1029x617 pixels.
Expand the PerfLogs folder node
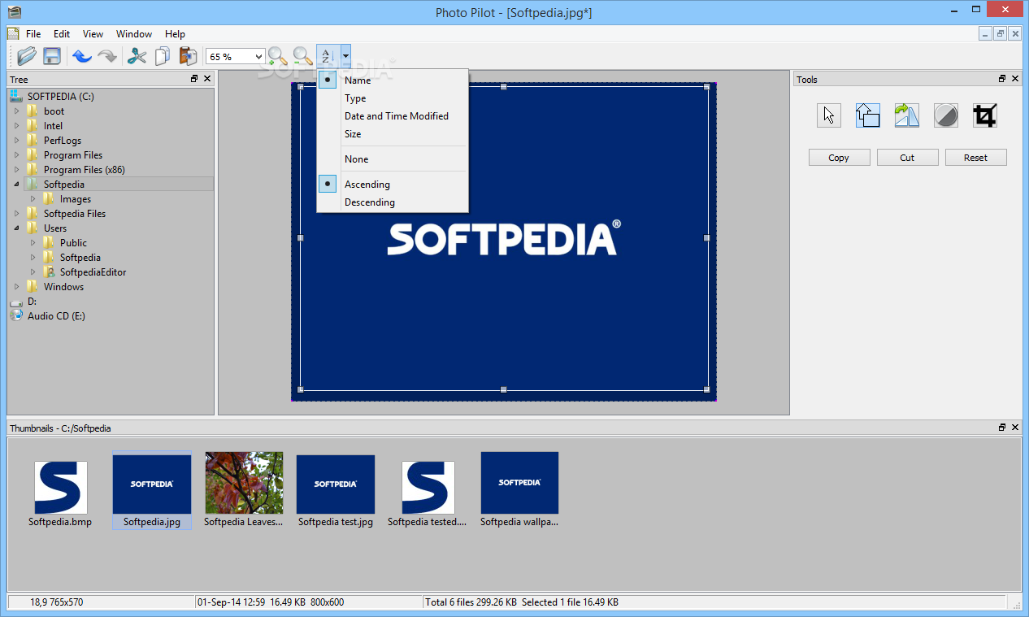click(x=16, y=141)
